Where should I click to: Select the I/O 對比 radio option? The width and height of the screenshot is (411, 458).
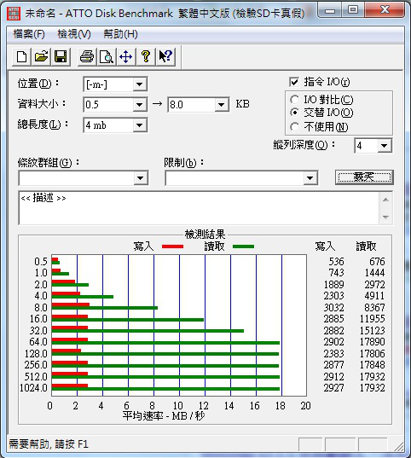click(x=294, y=100)
